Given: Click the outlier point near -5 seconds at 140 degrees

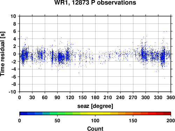Looking at the screenshot, I should (x=79, y=73).
